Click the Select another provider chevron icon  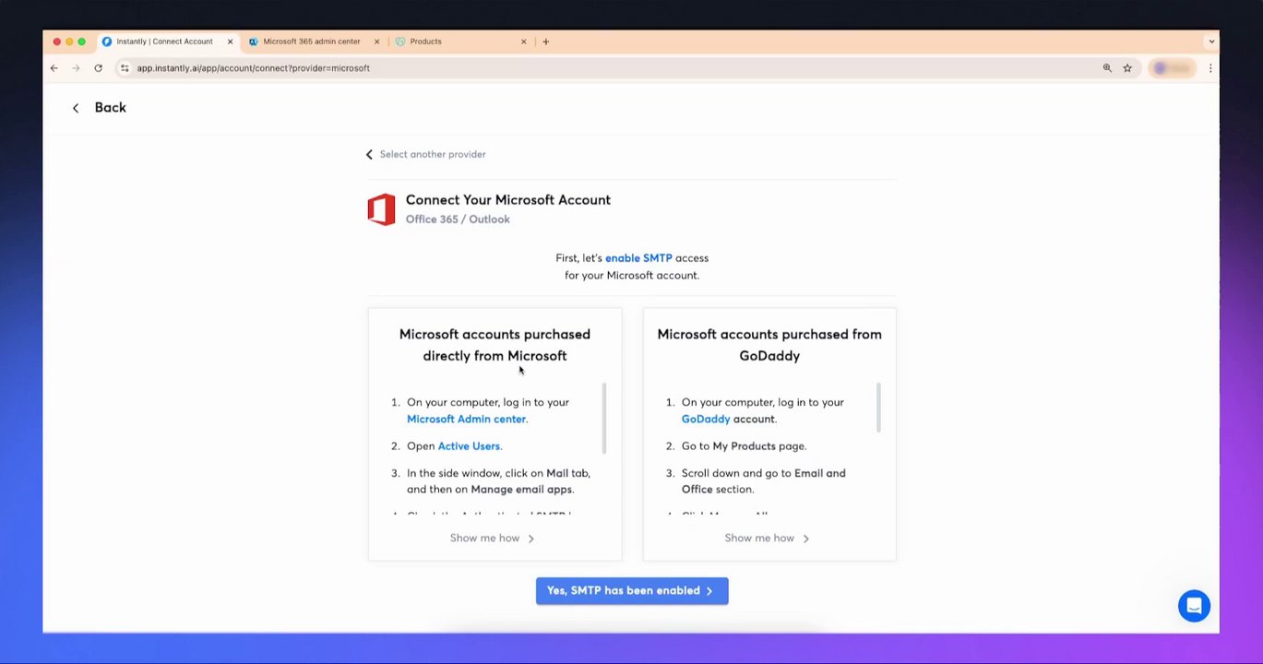369,155
